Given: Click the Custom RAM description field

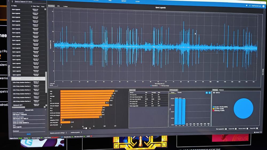Looking at the screenshot, I should point(29,123).
